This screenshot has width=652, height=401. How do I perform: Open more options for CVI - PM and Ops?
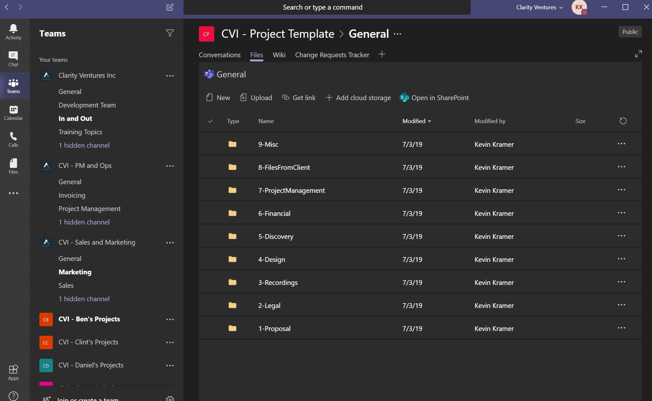[x=170, y=166]
